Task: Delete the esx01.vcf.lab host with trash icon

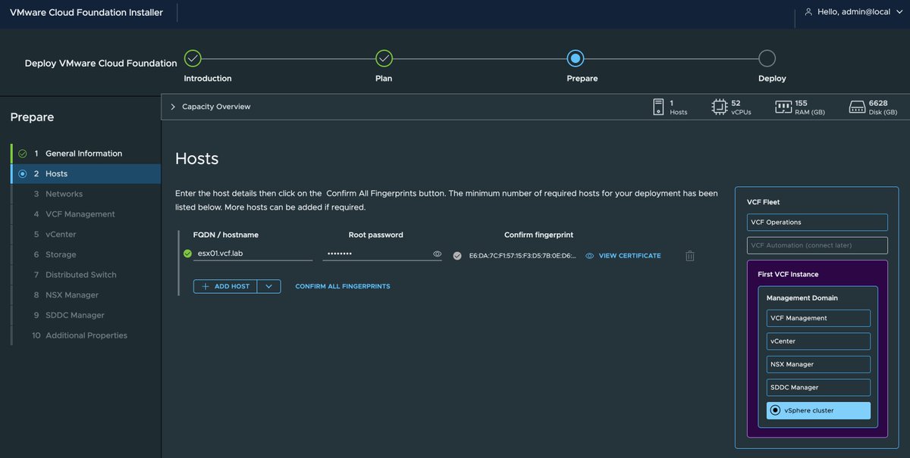Action: pos(690,256)
